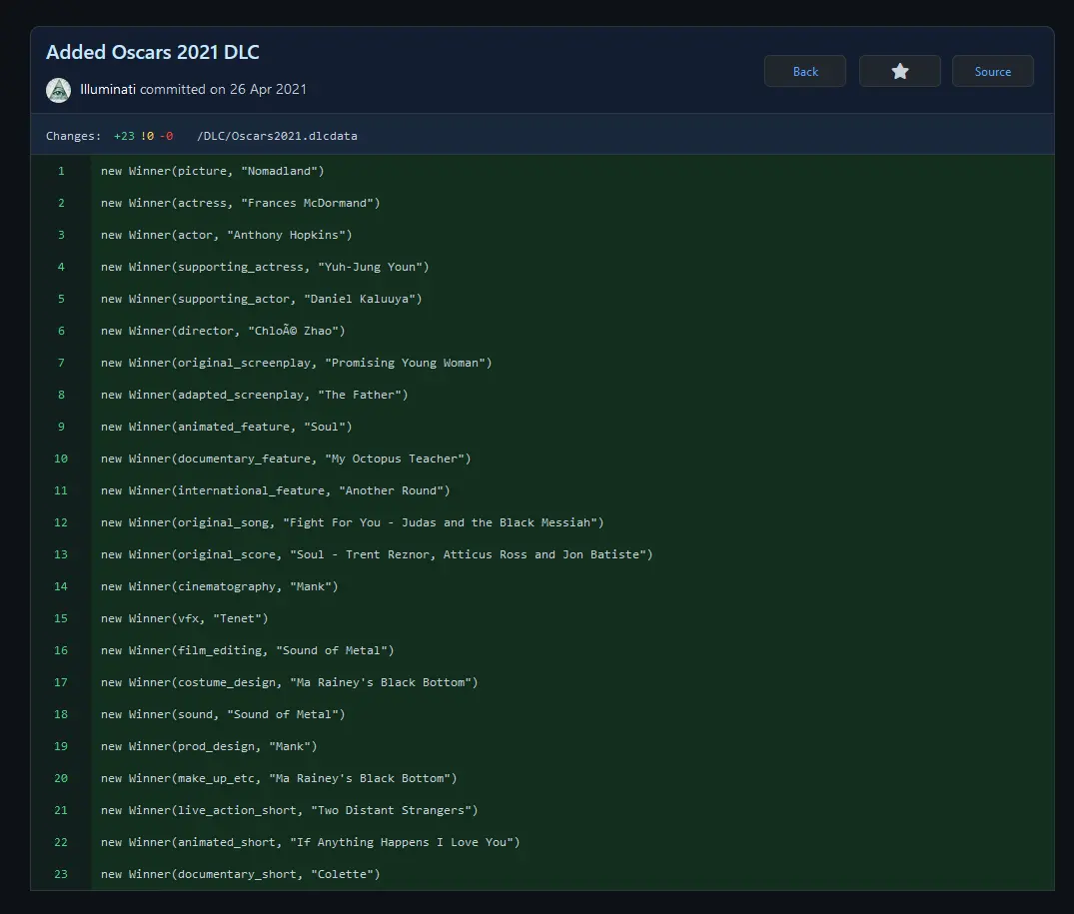Click the -0 deletions count
The width and height of the screenshot is (1074, 914).
pos(166,136)
